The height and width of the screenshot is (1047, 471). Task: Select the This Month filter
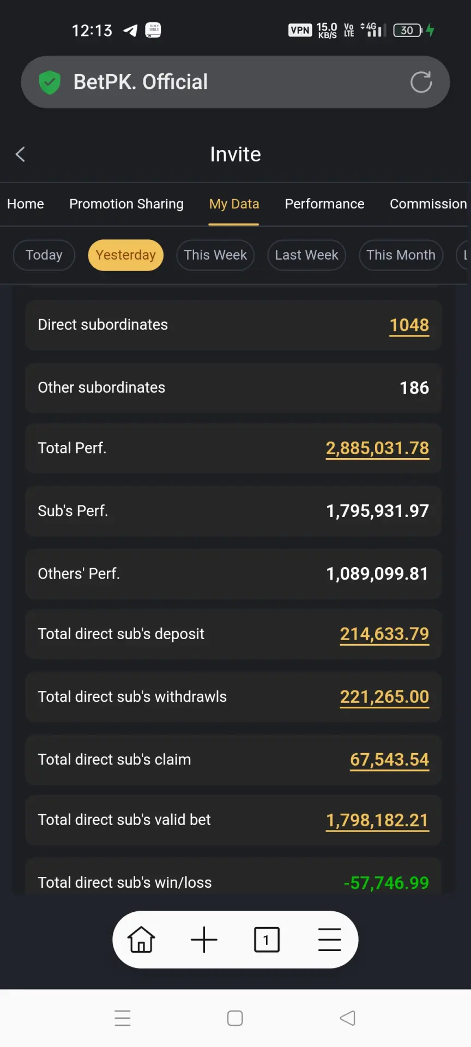pyautogui.click(x=401, y=255)
